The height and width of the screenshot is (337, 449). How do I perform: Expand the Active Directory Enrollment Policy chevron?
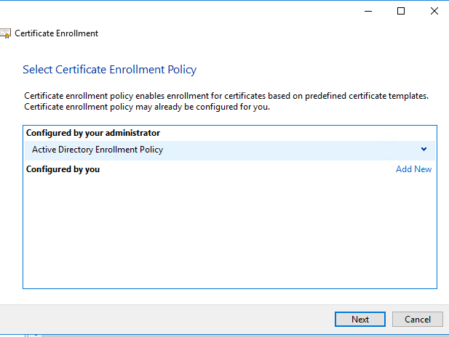coord(424,149)
